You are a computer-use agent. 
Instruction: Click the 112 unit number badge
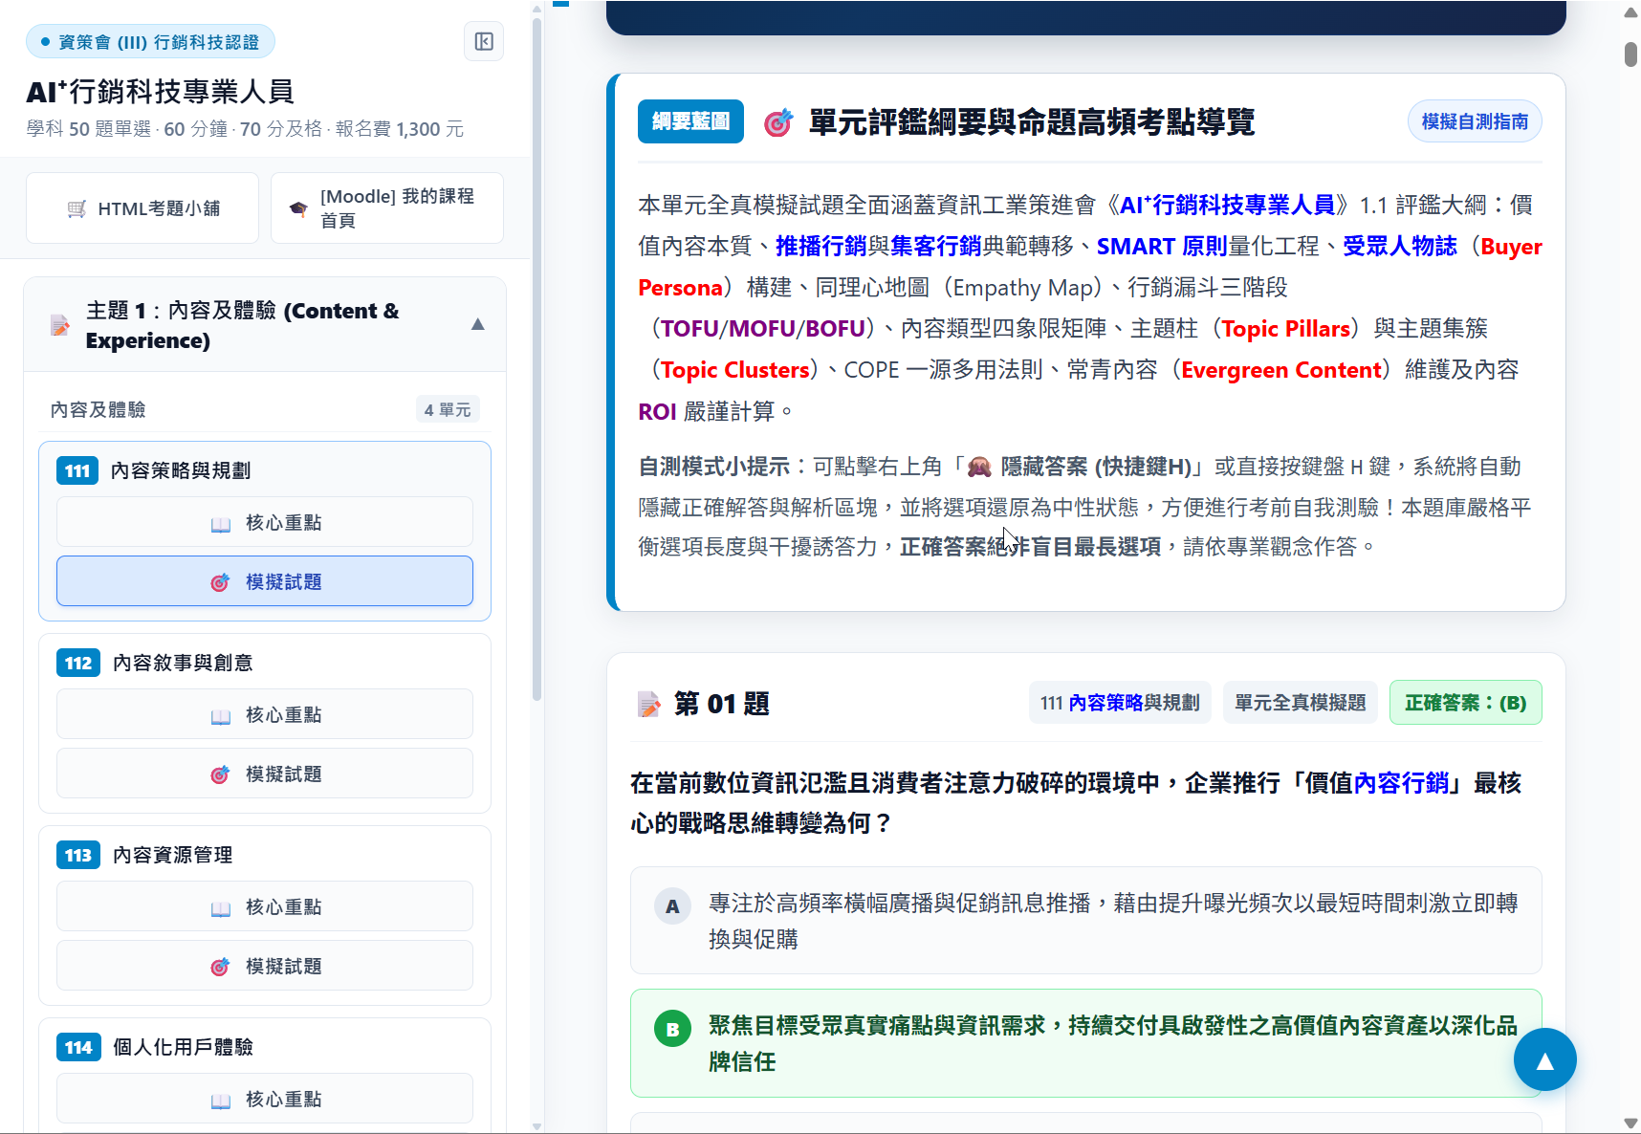click(x=78, y=663)
